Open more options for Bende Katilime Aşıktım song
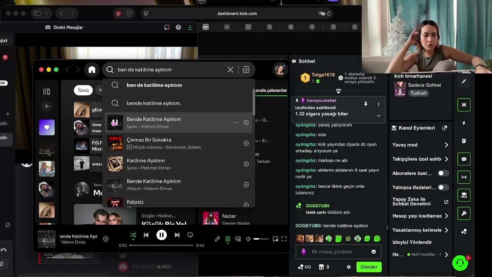Screen dimensions: 492x277 (x=236, y=123)
